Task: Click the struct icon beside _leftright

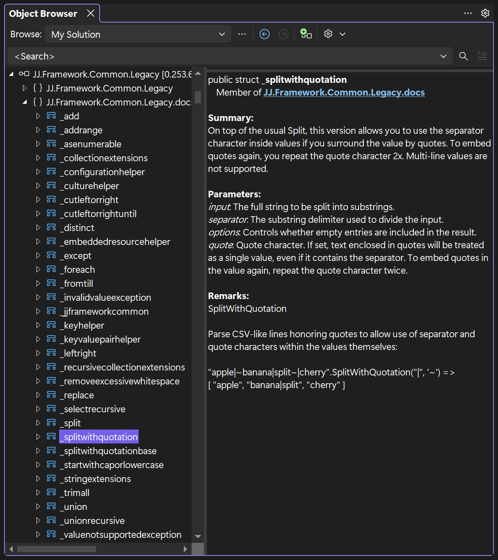Action: 51,353
